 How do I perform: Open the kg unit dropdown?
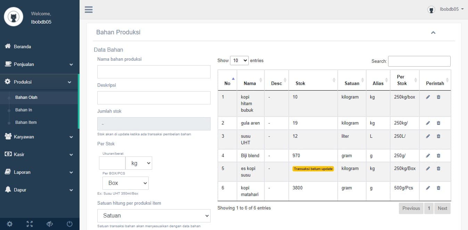[x=139, y=163]
